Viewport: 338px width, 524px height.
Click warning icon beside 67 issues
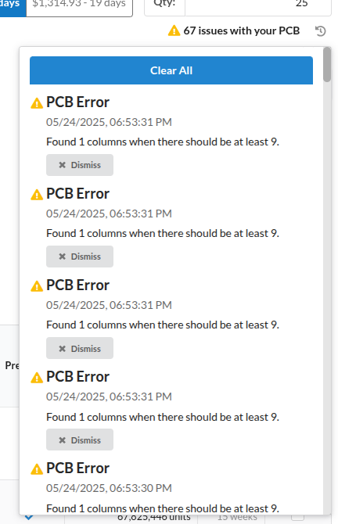click(x=174, y=31)
